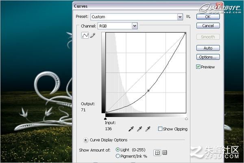
Task: Select the black point slider below the graph
Action: tap(105, 119)
